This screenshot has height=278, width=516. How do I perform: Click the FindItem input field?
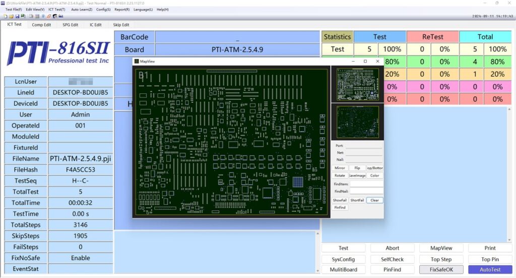click(366, 184)
